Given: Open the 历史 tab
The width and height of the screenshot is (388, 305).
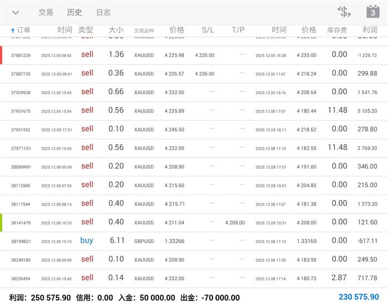Looking at the screenshot, I should [x=74, y=12].
